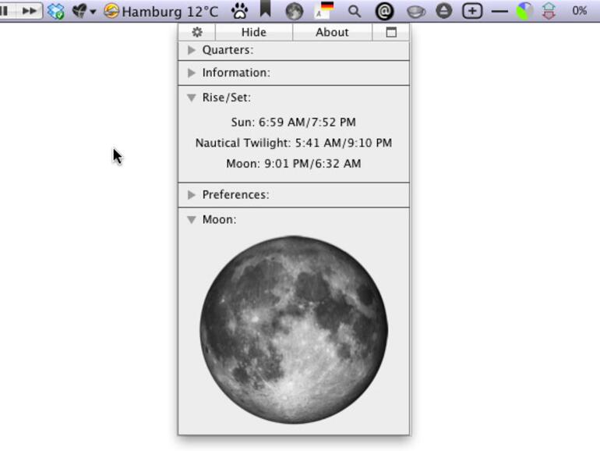The width and height of the screenshot is (600, 451).
Task: Click the plus box menu bar icon
Action: coord(472,11)
